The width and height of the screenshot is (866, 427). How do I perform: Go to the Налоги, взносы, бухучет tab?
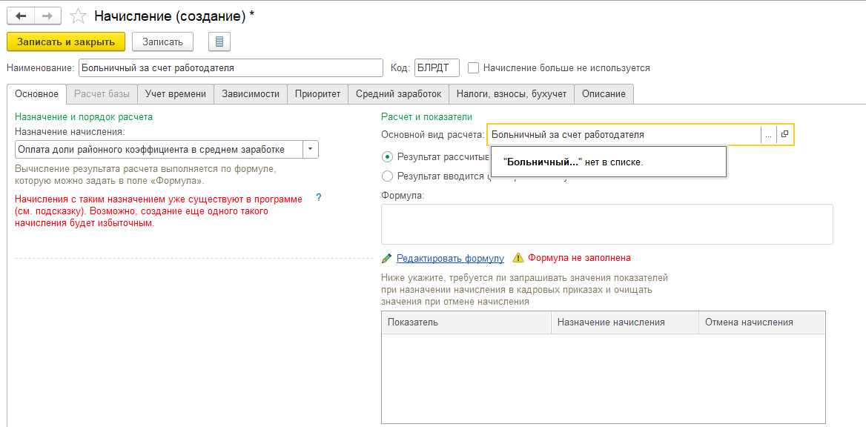point(512,94)
